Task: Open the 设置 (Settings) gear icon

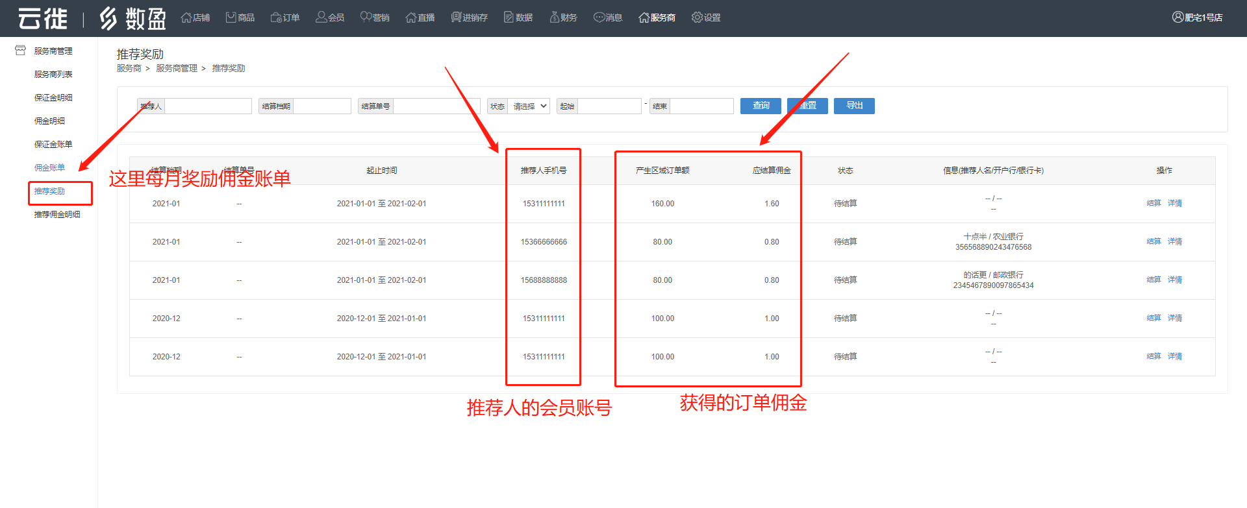Action: [697, 18]
